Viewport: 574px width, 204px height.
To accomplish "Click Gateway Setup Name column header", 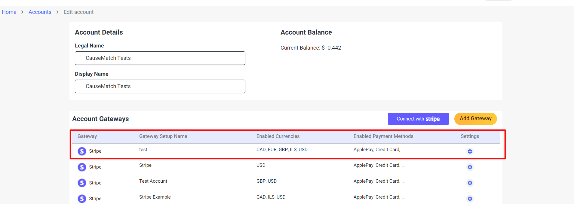I will [163, 136].
